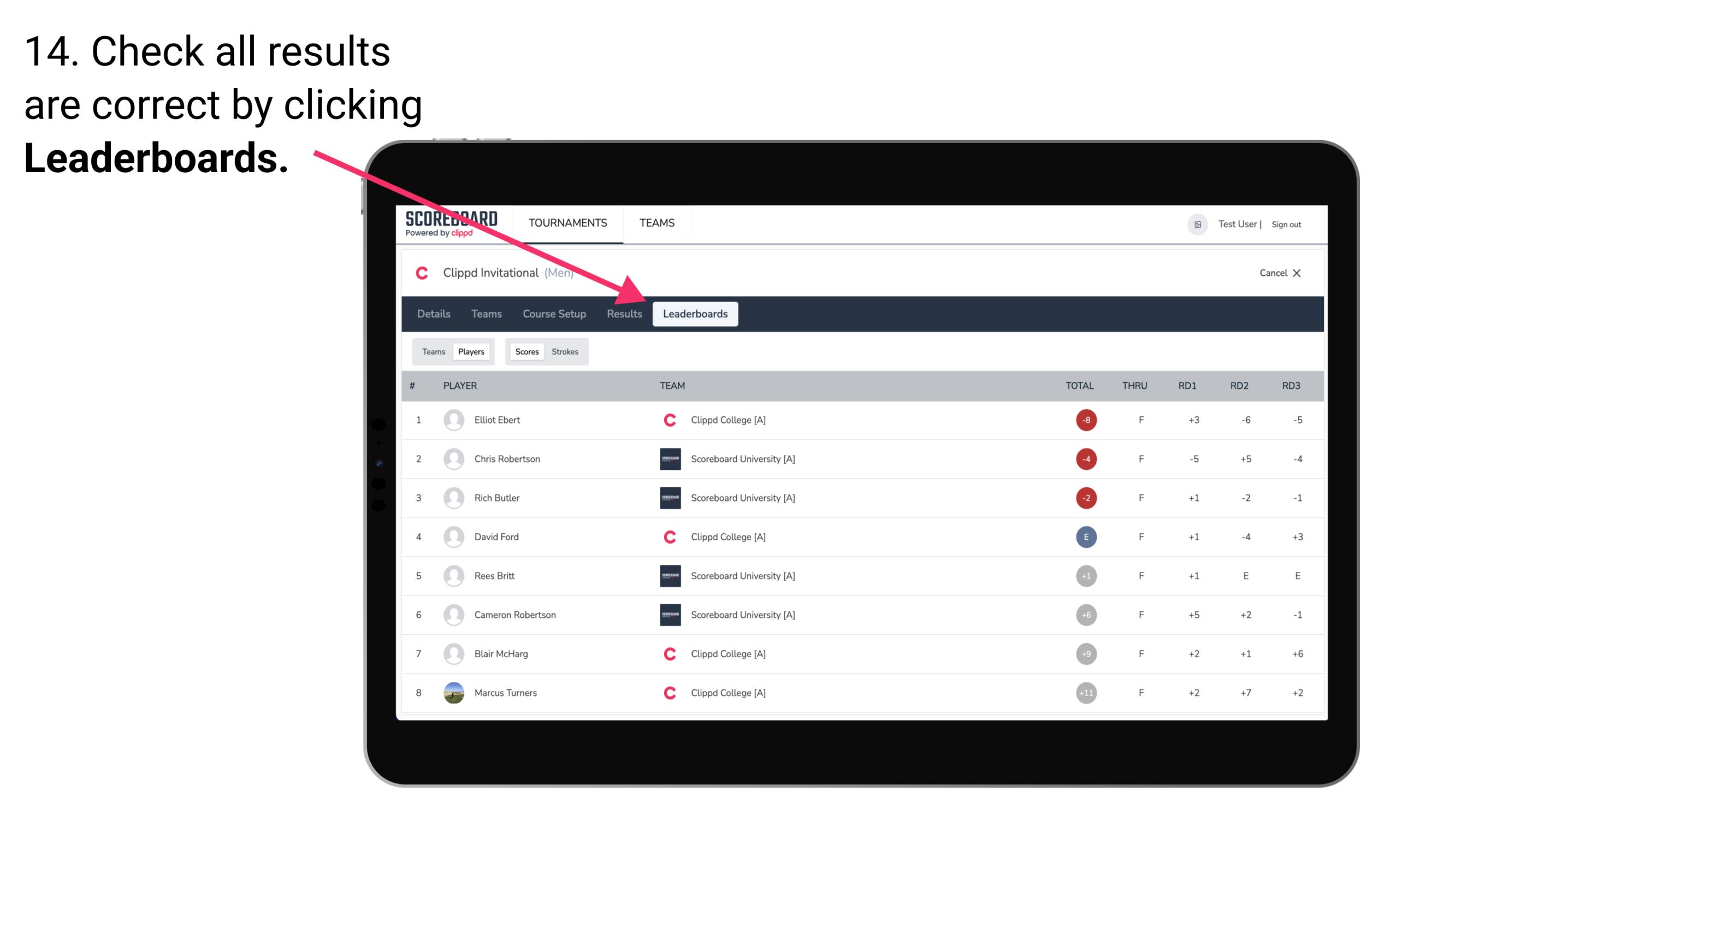
Task: Click the Clippd 'C' logo icon next to tournament name
Action: [x=424, y=273]
